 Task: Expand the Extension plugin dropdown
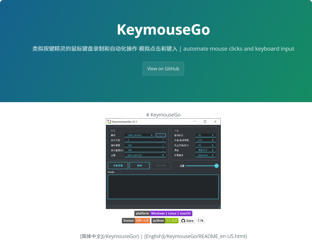[205, 155]
